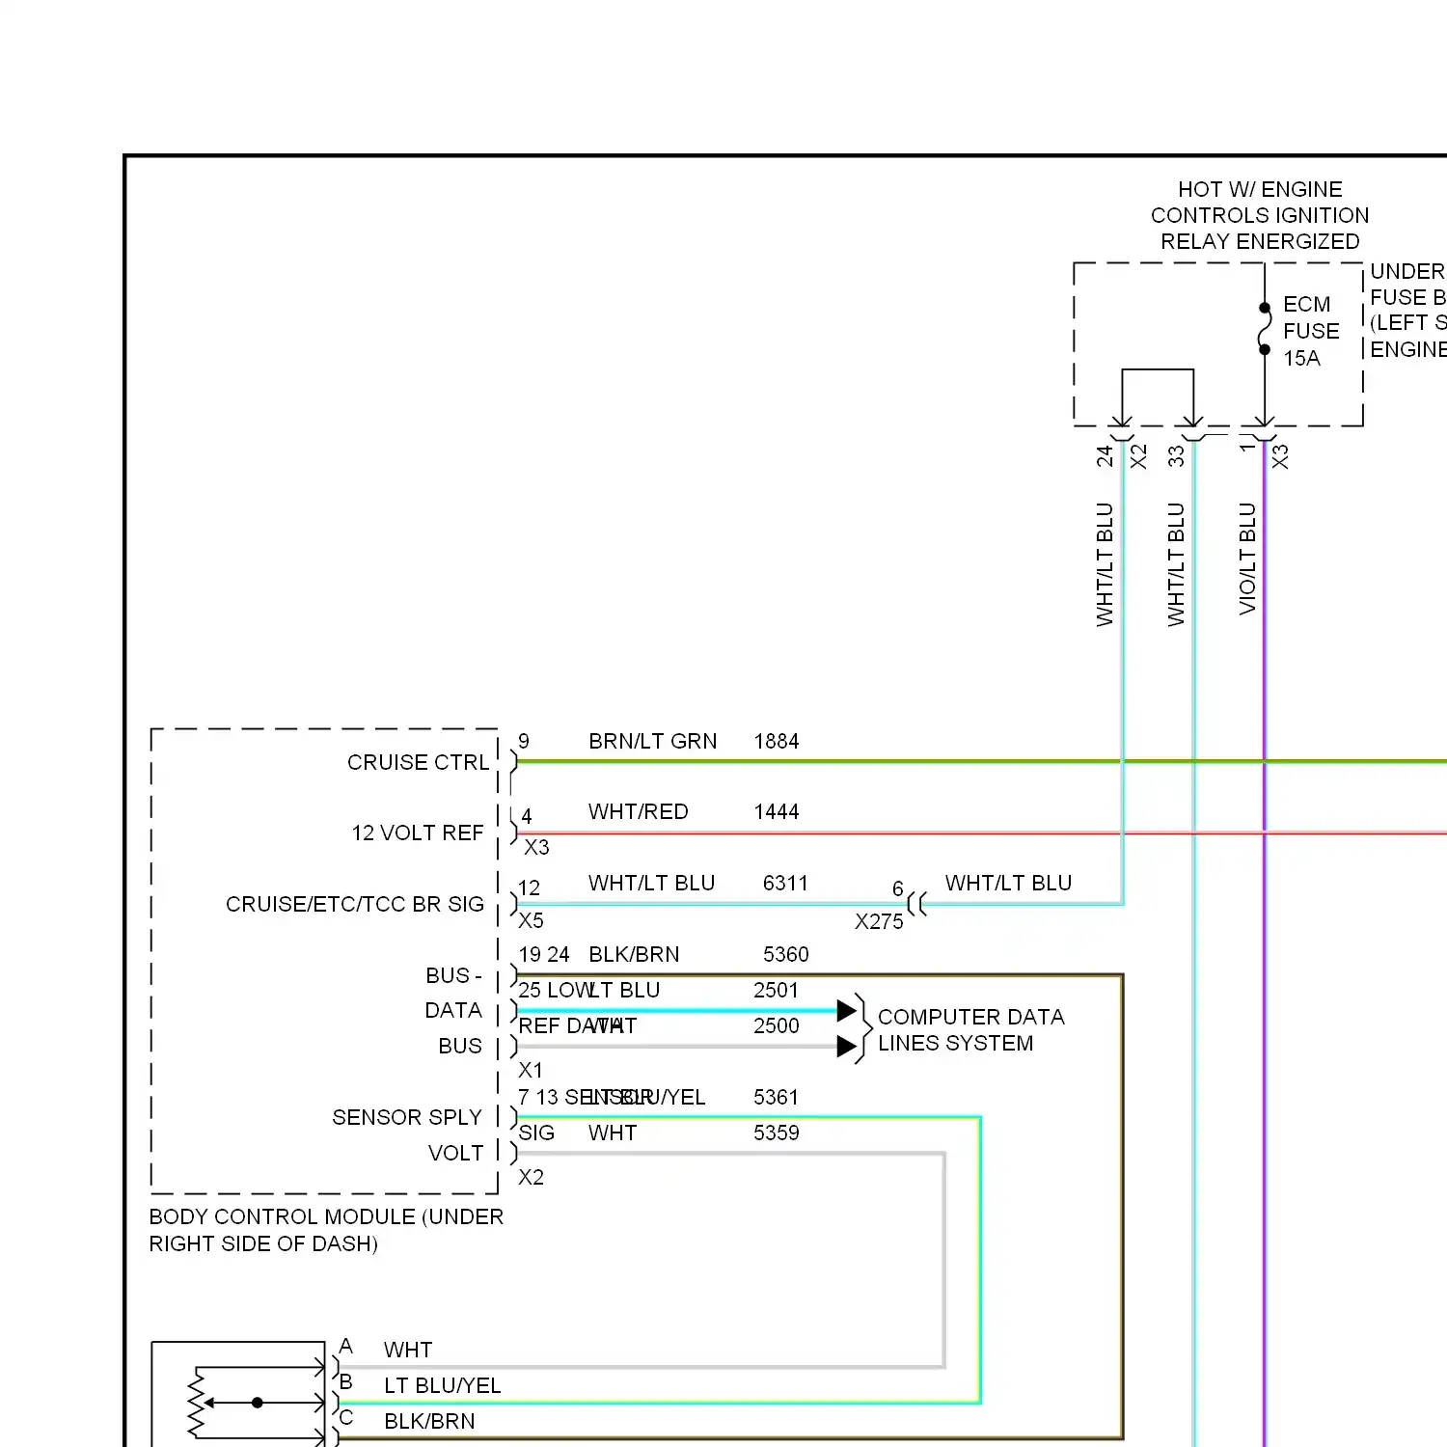Viewport: 1447px width, 1447px height.
Task: Click the BLK/BRN label beside circuit 5360
Action: coord(634,954)
